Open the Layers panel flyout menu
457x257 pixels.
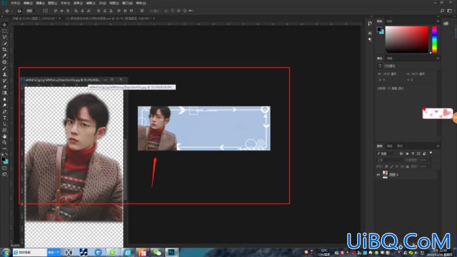pyautogui.click(x=438, y=146)
